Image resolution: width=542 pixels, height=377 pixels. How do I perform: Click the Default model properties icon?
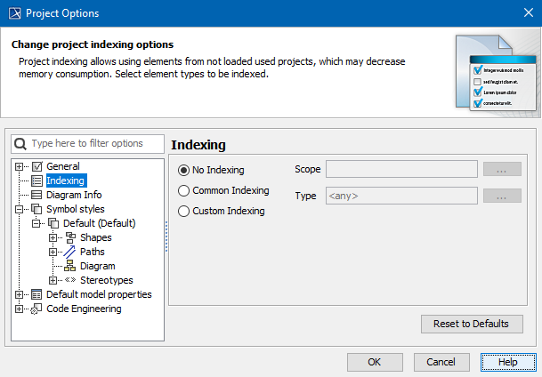(x=37, y=294)
